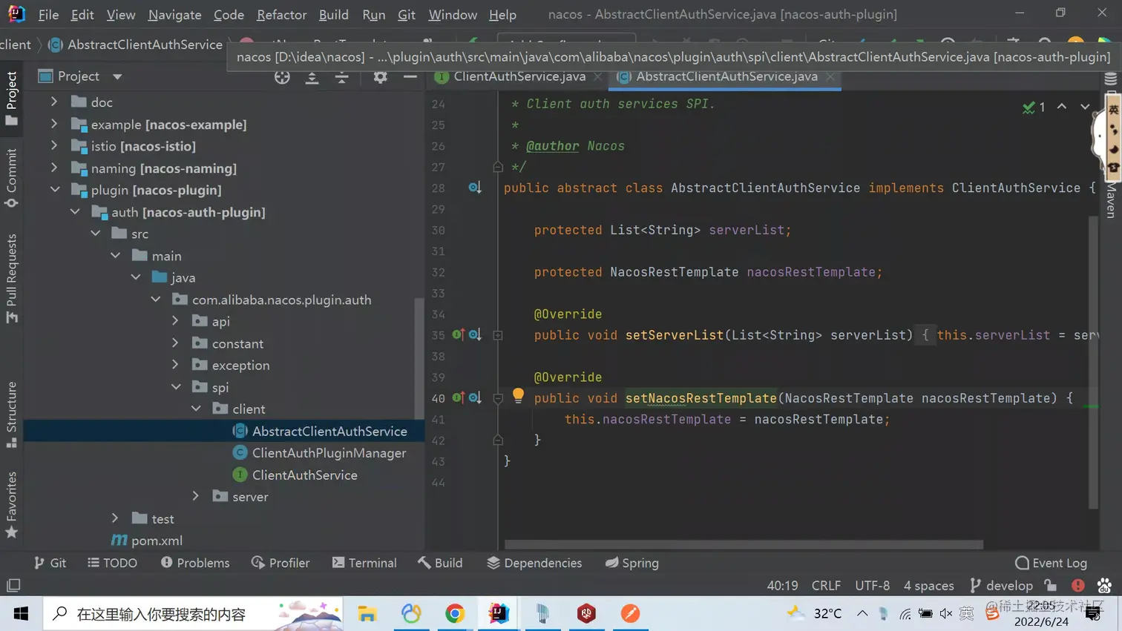
Task: Collapse the plugin [nacos-plugin] module
Action: pos(55,190)
